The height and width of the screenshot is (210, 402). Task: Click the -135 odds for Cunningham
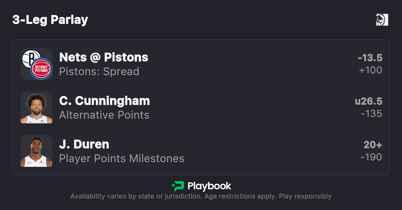(x=371, y=114)
